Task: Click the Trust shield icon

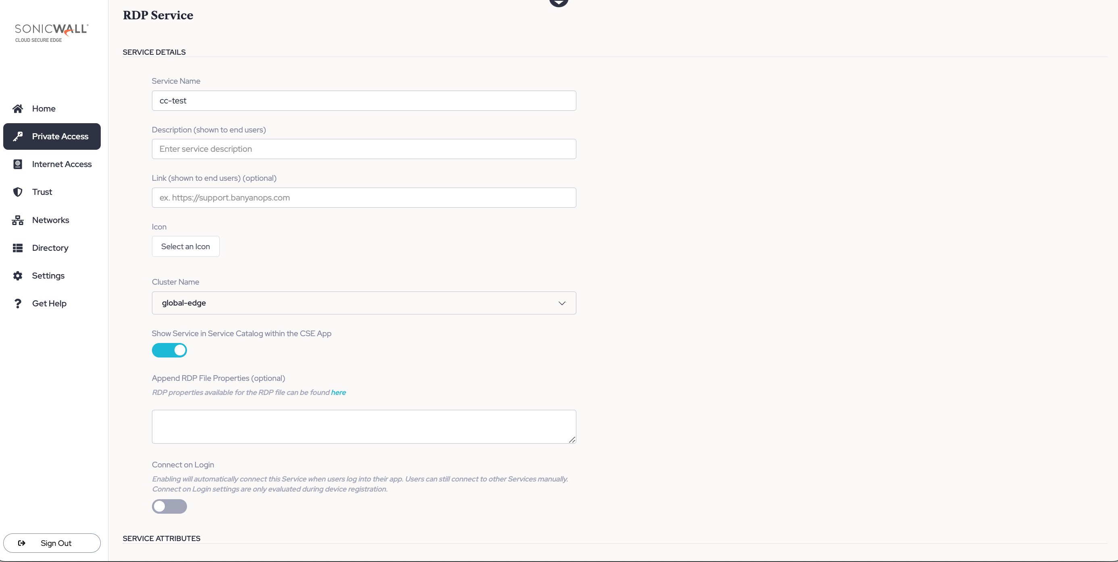Action: pyautogui.click(x=18, y=192)
